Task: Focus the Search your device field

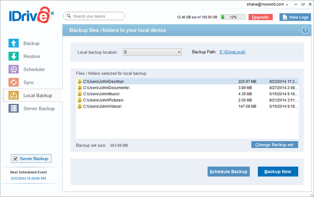Action: 94,16
